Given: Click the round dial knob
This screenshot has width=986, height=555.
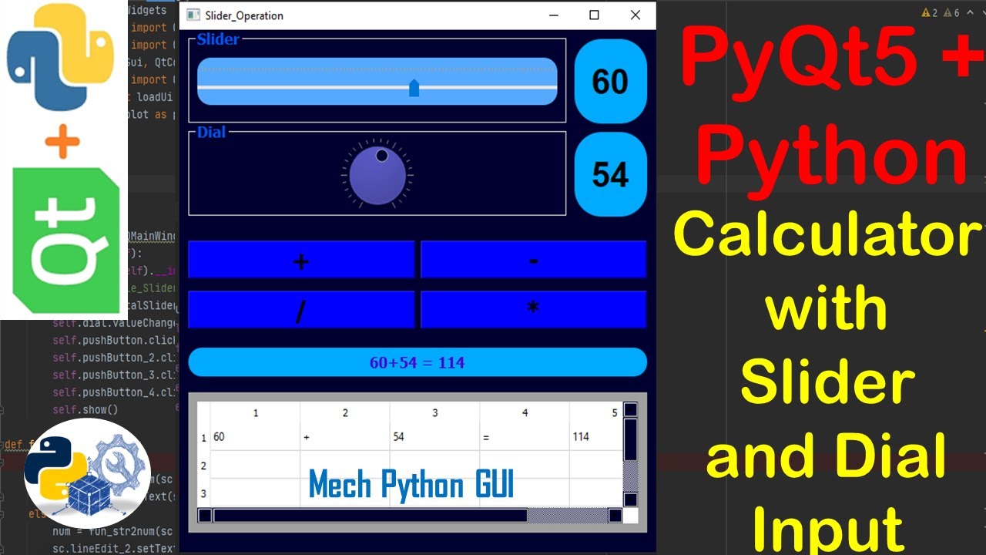Looking at the screenshot, I should (377, 175).
